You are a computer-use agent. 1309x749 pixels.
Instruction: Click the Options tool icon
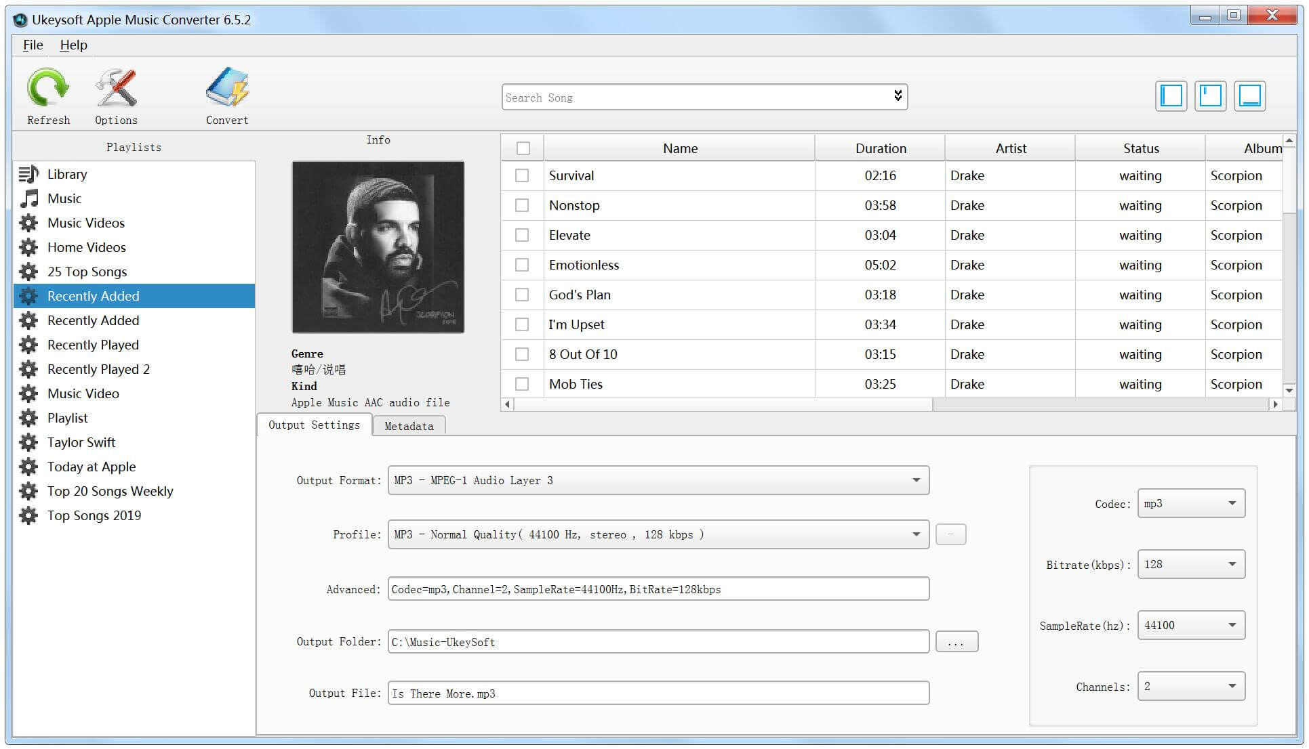(x=117, y=96)
